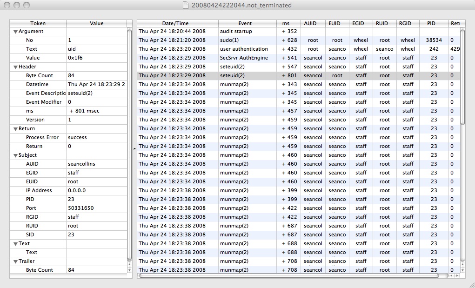Select munmap(2) event at + 457 ms
Screen dimensions: 475x288
point(298,111)
